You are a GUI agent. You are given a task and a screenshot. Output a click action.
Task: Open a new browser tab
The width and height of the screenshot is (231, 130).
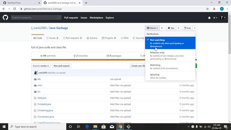86,3
